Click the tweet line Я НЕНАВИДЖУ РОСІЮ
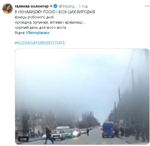150x146 pixels. click(55, 12)
